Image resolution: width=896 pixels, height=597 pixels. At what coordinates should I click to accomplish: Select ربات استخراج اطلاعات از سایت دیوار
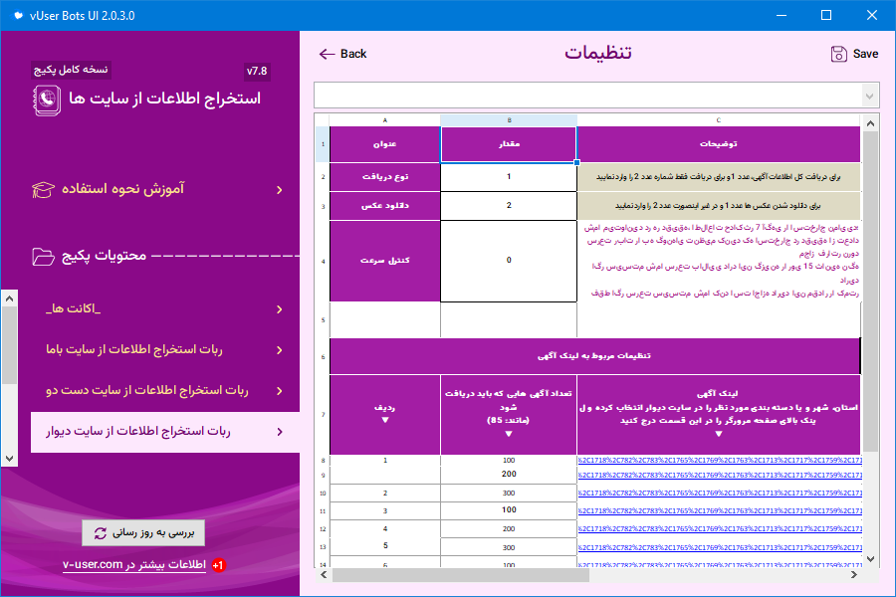164,432
